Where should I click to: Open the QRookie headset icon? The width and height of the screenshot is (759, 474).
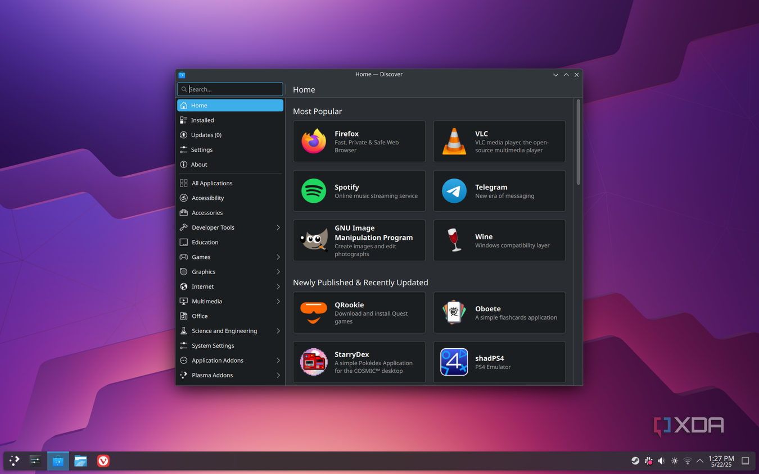pyautogui.click(x=314, y=313)
